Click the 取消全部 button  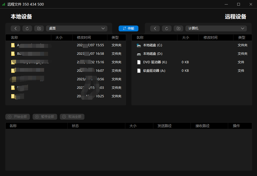(72, 117)
